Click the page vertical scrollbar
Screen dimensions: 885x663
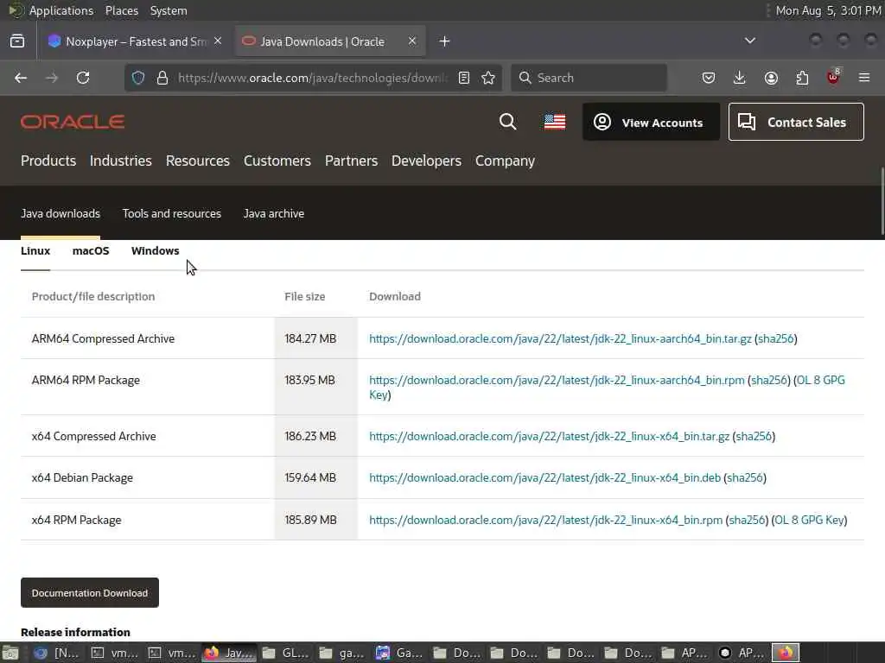pos(882,200)
